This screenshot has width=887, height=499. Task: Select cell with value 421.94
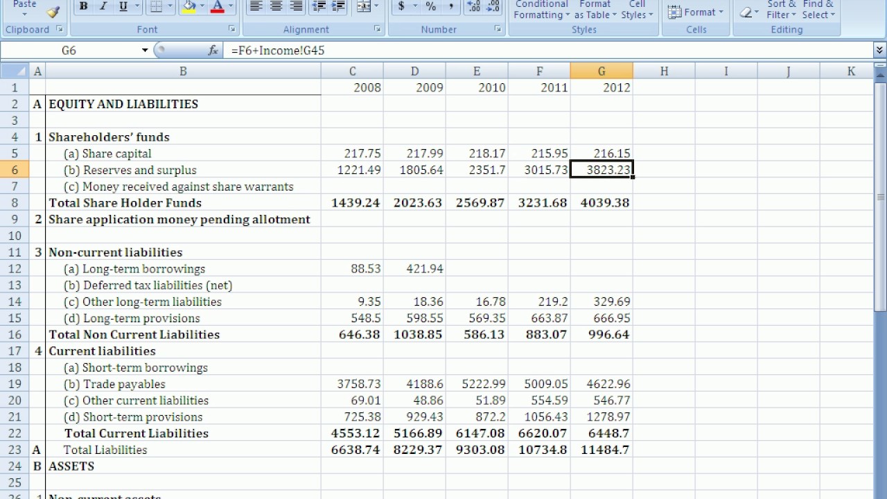(414, 269)
